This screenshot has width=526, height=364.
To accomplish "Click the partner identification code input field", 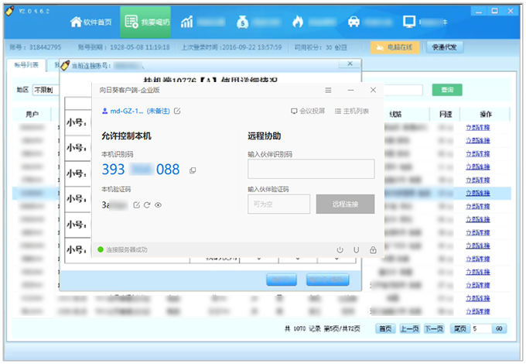I will 310,169.
